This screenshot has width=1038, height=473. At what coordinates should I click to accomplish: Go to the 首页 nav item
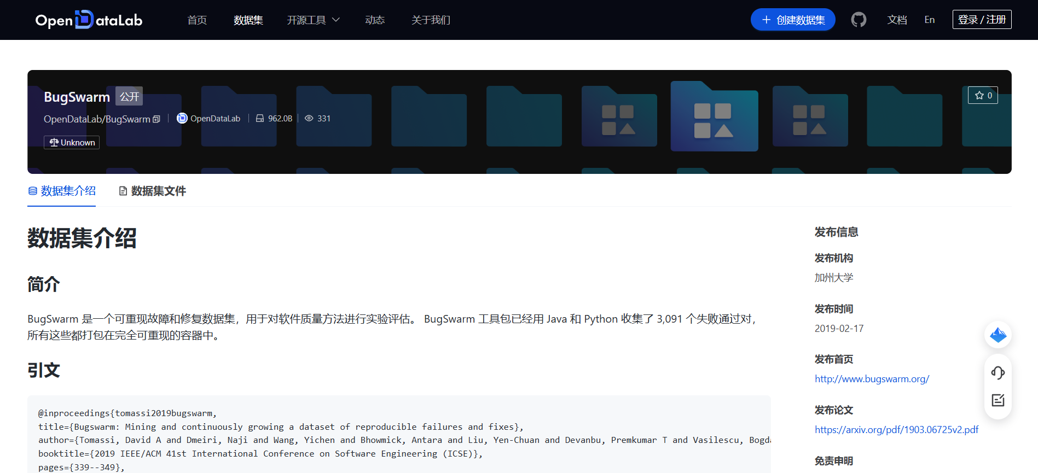197,20
